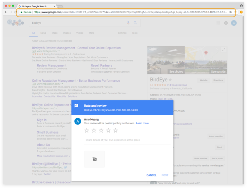This screenshot has width=247, height=188.
Task: Rate one star in review dialog
Action: tap(87, 131)
